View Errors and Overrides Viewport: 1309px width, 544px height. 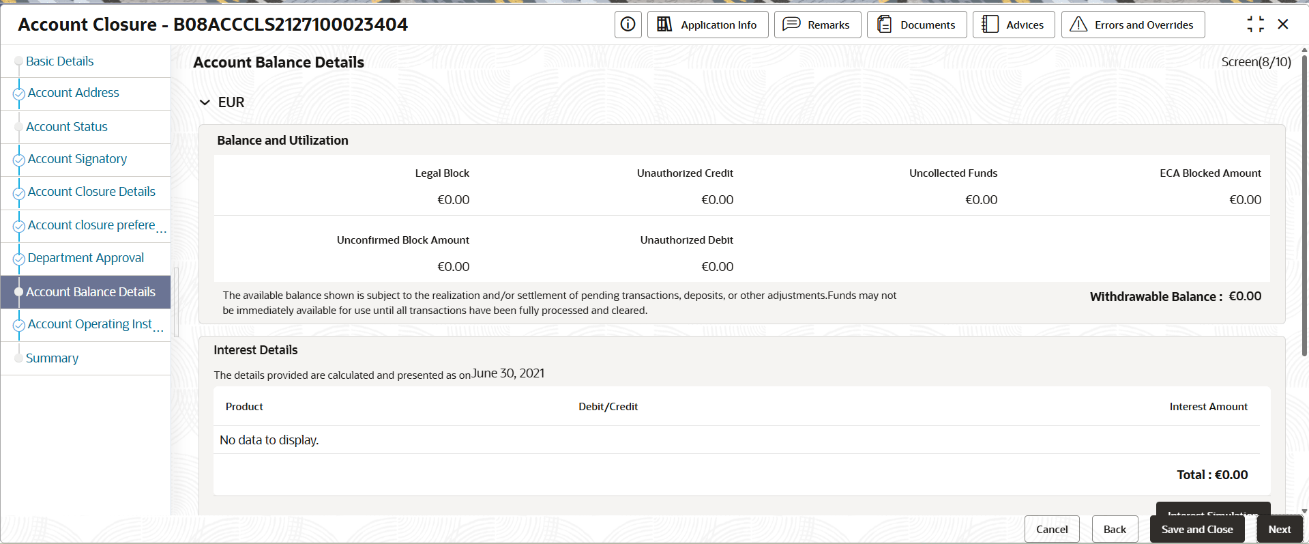(1133, 25)
